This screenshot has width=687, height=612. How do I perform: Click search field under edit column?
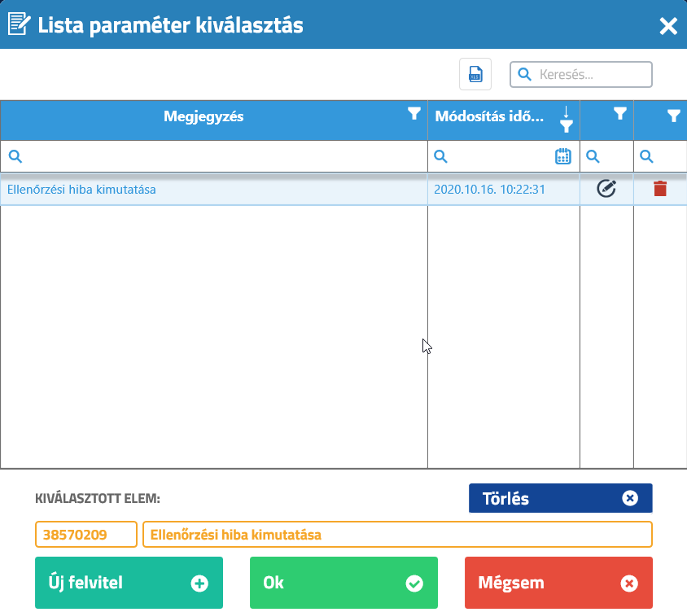click(606, 156)
